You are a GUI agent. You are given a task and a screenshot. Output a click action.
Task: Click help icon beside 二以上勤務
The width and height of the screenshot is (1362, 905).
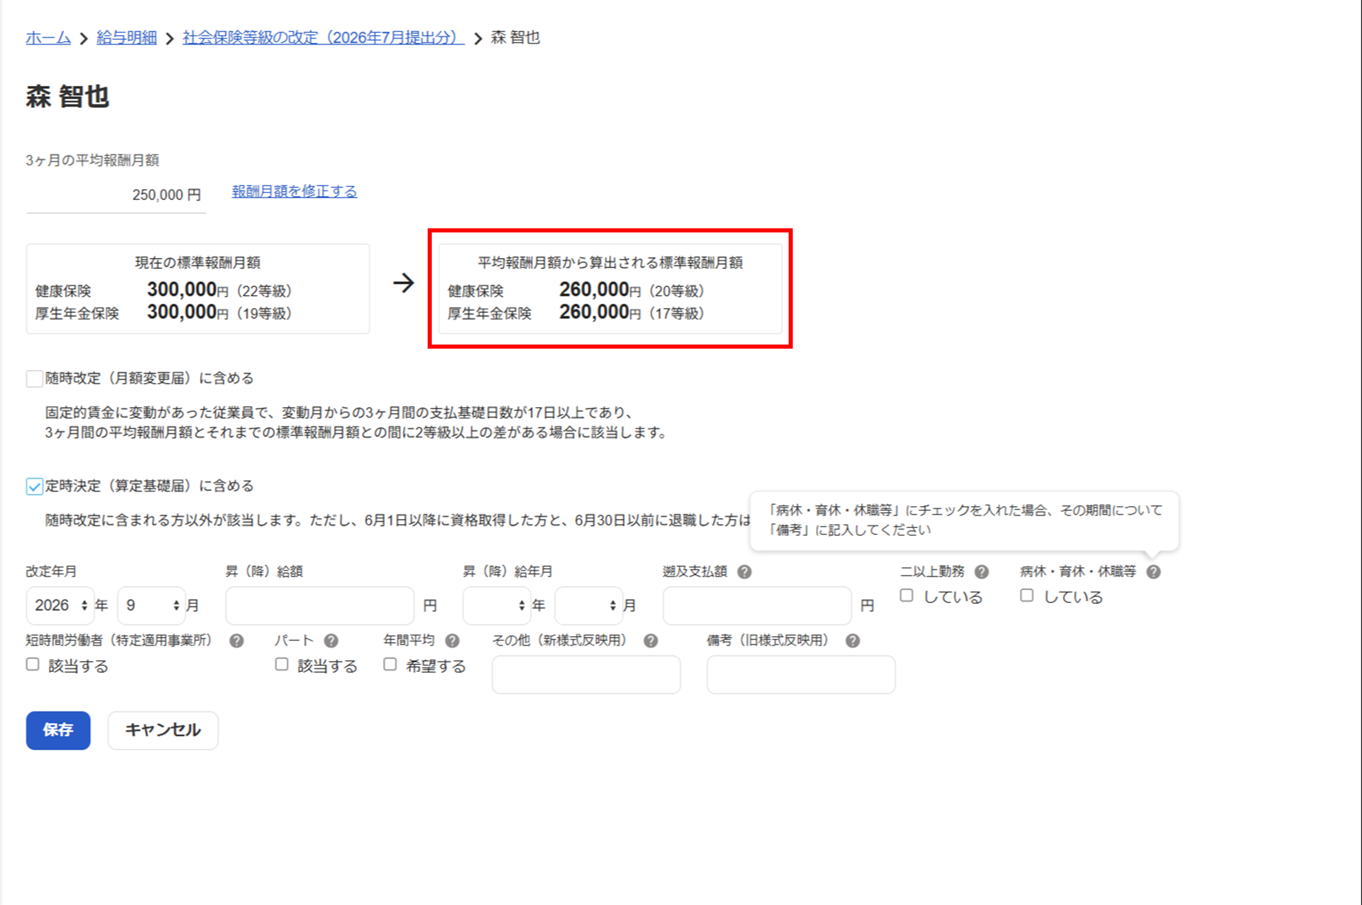[982, 571]
